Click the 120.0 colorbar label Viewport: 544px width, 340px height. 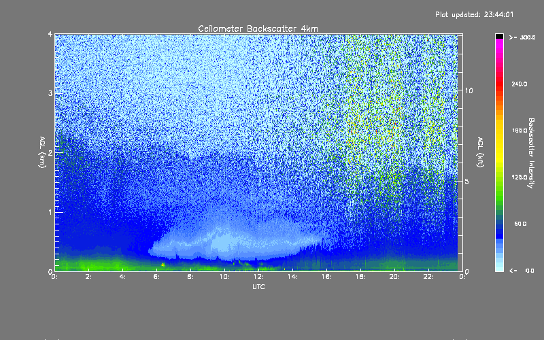click(520, 177)
